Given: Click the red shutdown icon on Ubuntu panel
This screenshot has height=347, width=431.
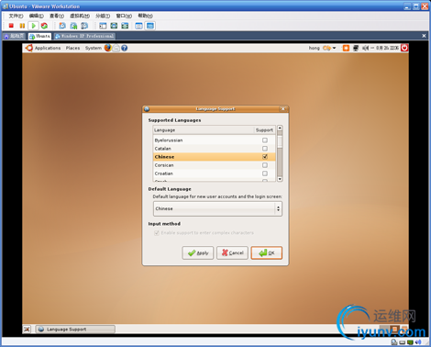Looking at the screenshot, I should tap(404, 48).
